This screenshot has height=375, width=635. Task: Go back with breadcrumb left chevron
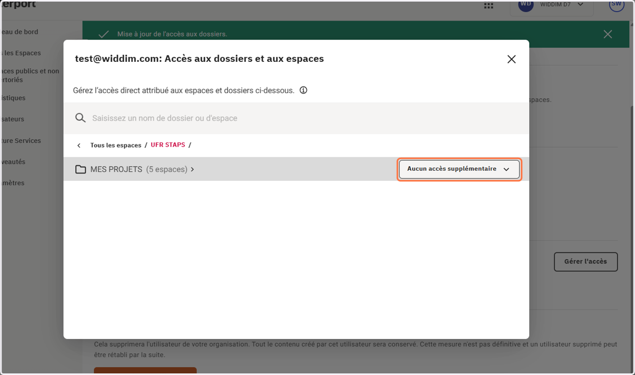tap(79, 145)
